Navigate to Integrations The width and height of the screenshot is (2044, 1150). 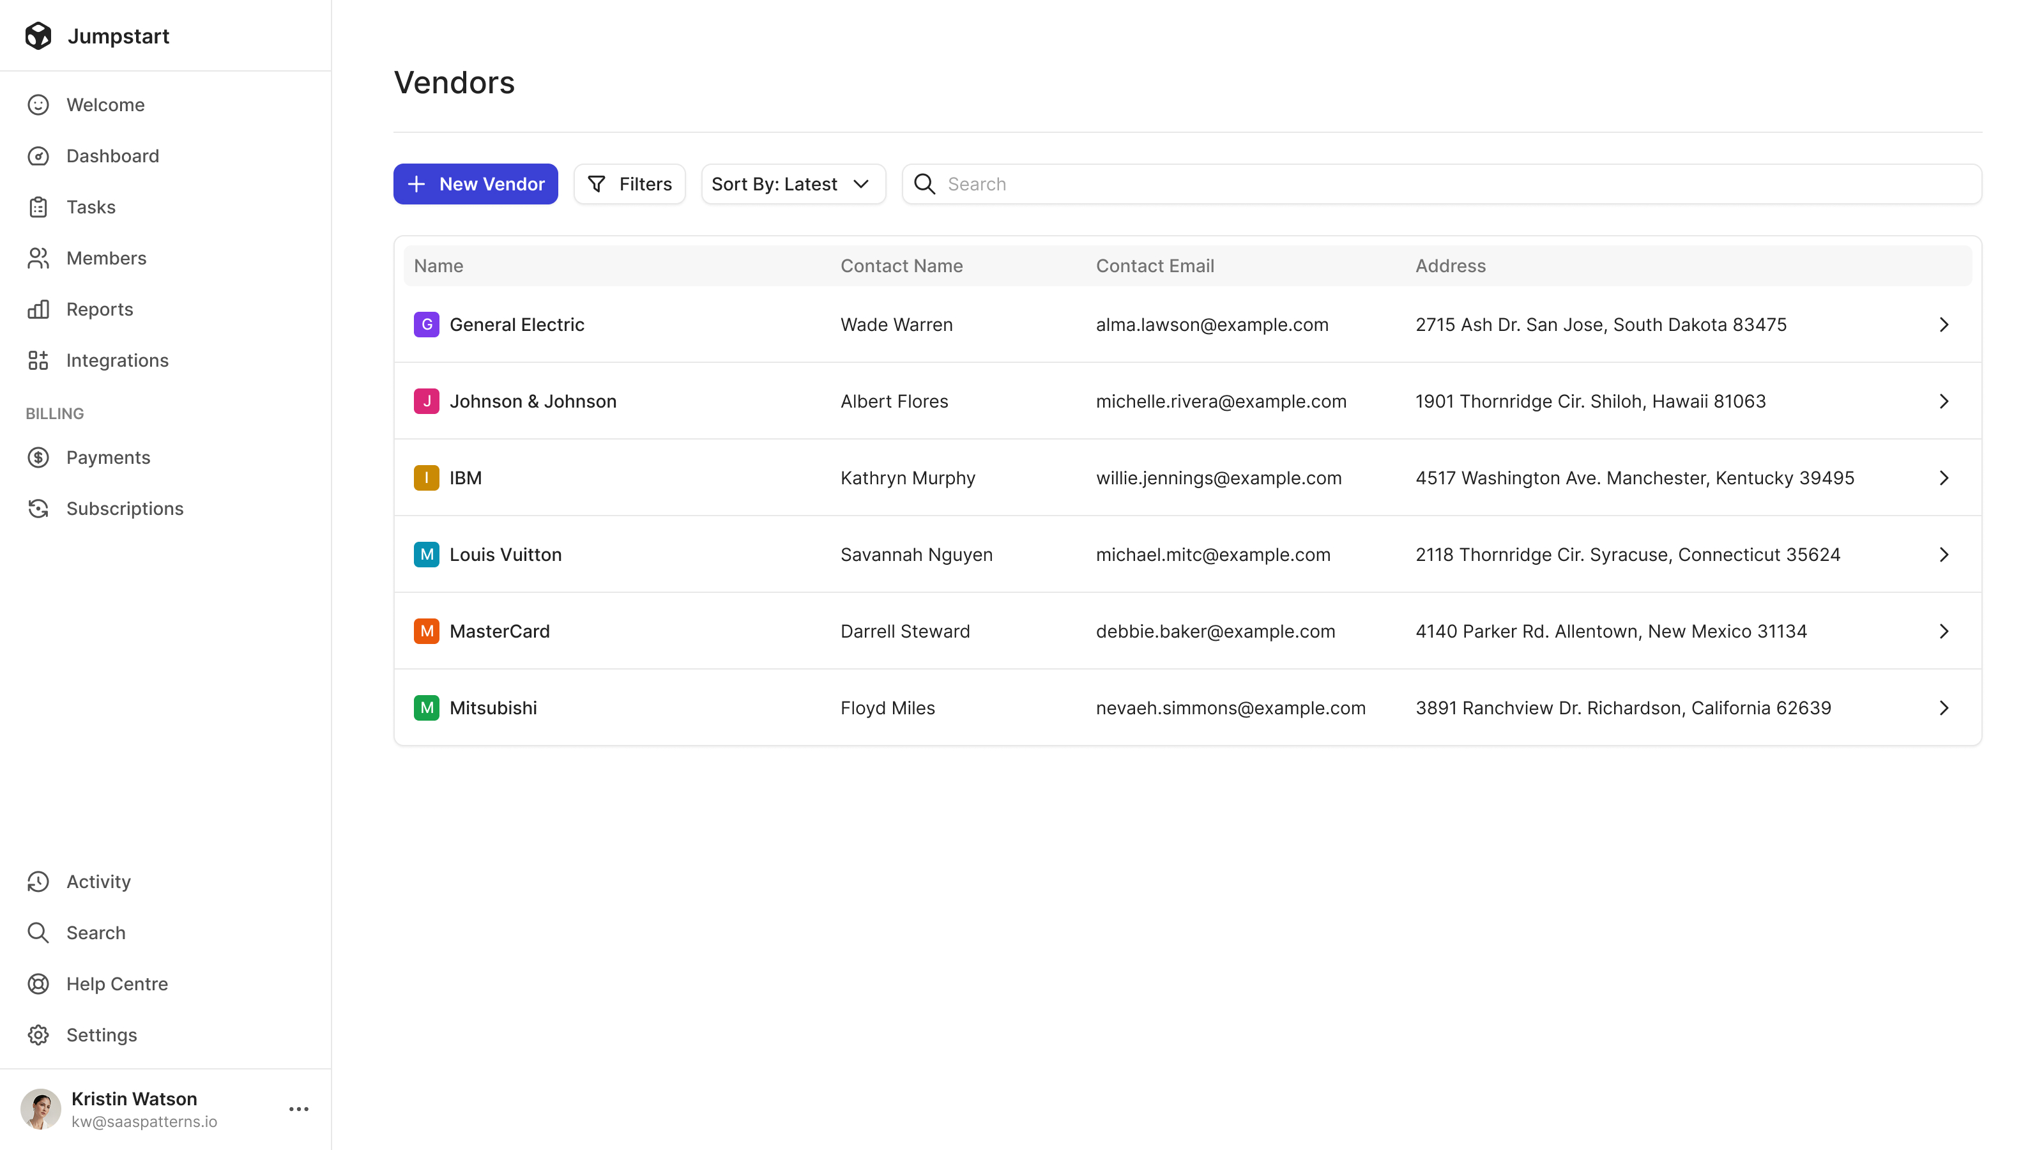(x=118, y=360)
